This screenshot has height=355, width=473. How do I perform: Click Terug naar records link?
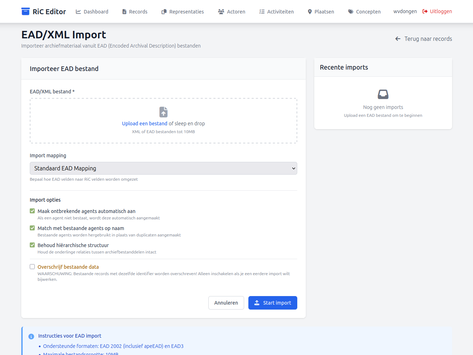pos(423,39)
